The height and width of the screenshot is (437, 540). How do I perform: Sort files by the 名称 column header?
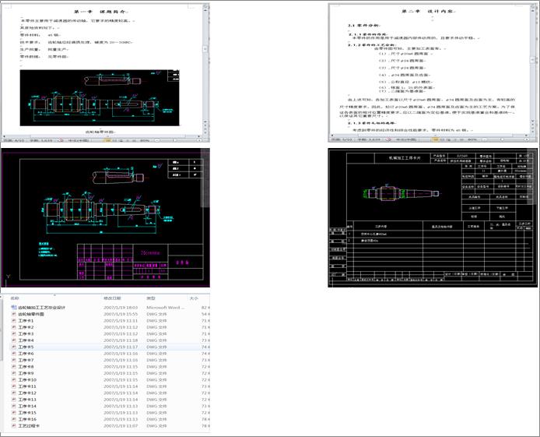(15, 298)
